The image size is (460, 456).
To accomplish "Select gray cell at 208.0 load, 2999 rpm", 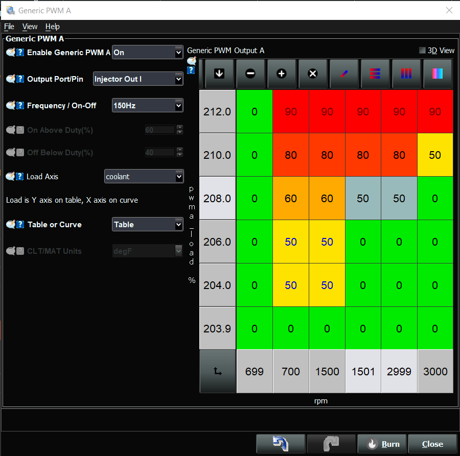I will point(399,199).
